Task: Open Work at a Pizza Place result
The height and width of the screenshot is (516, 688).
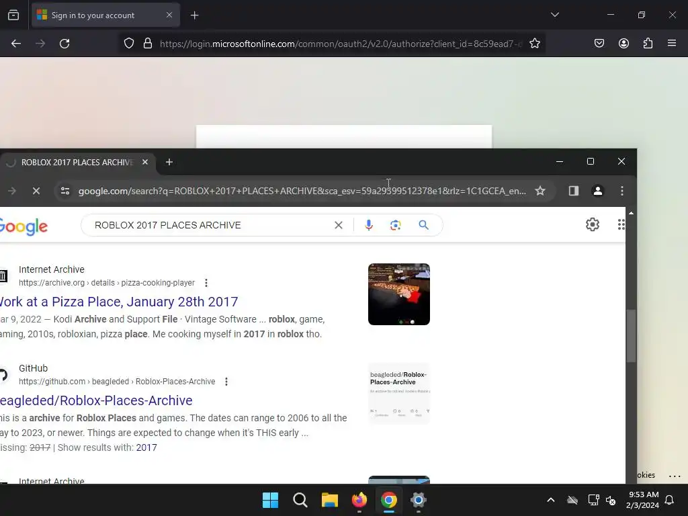Action: pos(119,302)
